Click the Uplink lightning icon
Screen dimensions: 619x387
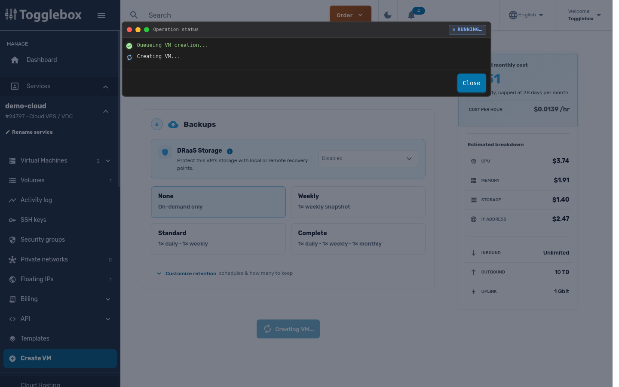click(474, 292)
